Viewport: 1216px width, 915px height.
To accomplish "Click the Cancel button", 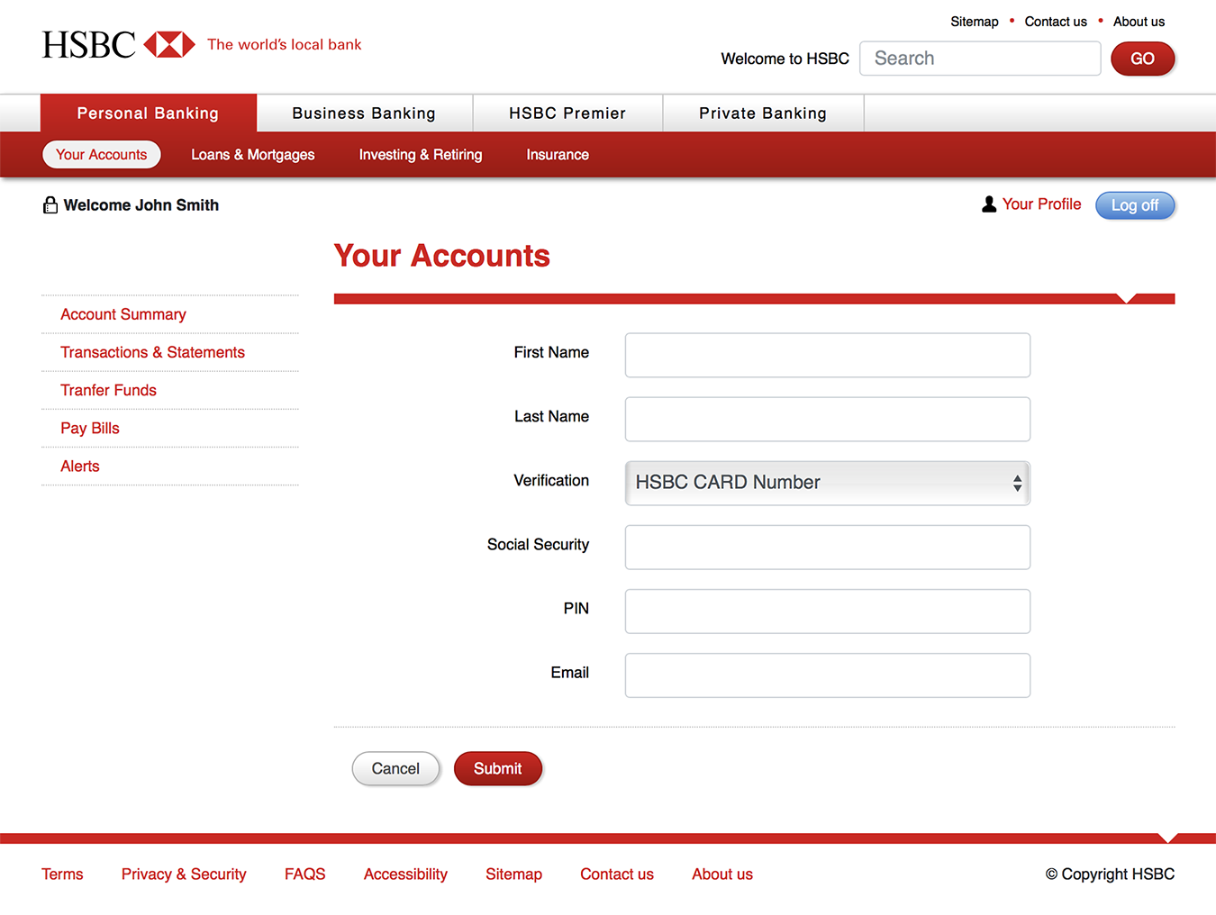I will 395,769.
